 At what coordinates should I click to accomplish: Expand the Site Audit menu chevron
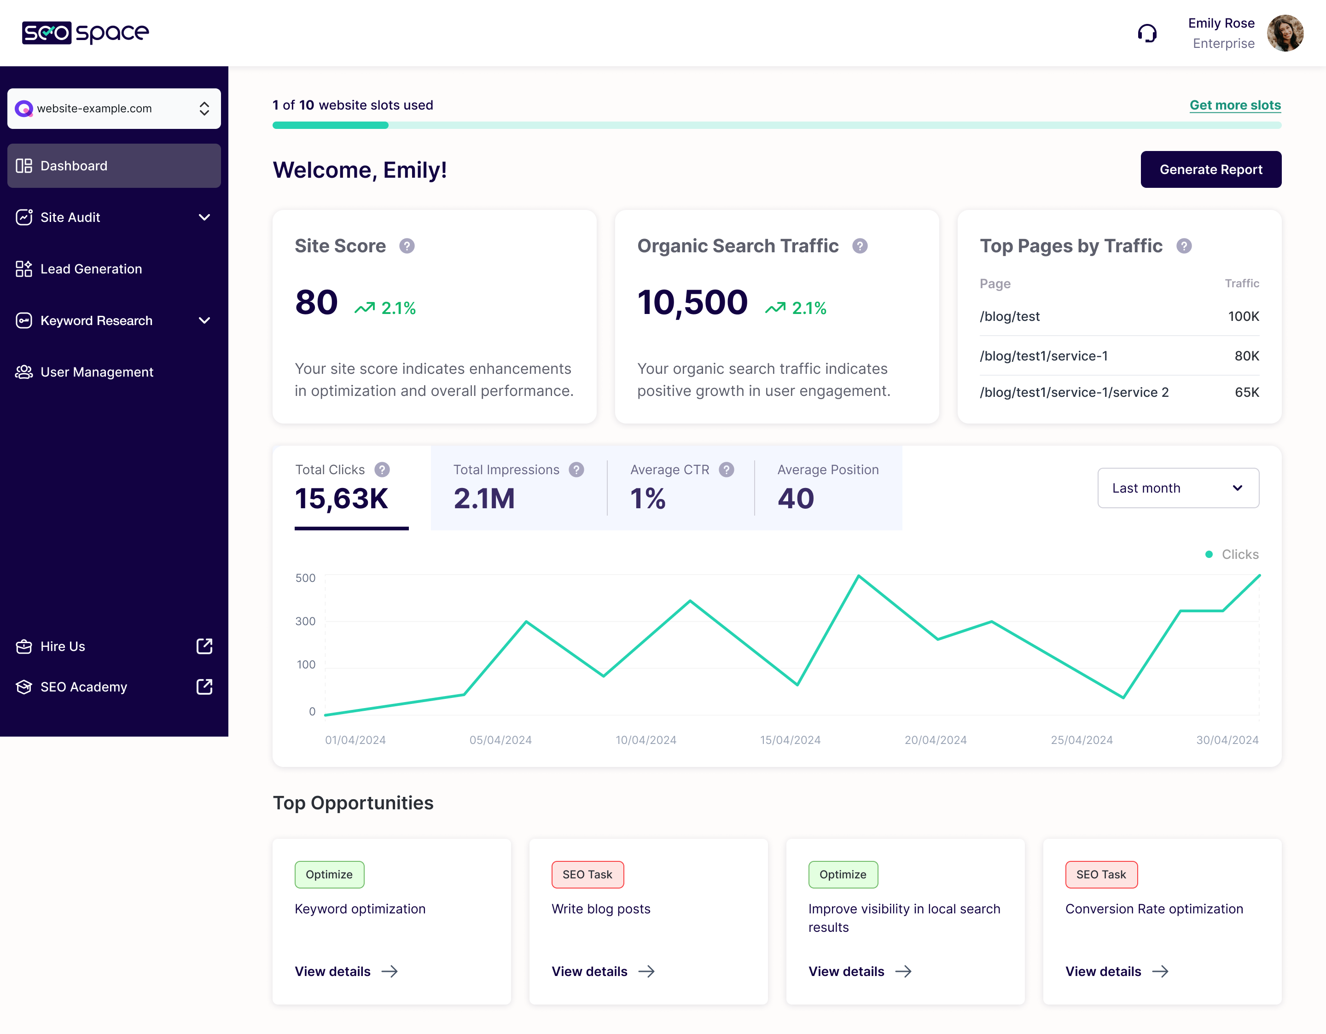coord(204,217)
